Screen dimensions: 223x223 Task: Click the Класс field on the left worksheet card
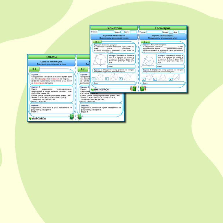[122, 32]
